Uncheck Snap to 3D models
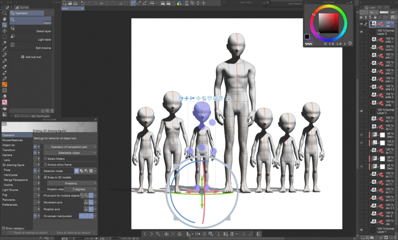This screenshot has height=240, width=398. 45,177
